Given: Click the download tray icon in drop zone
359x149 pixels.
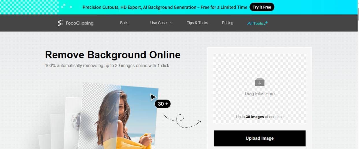Looking at the screenshot, I should tap(260, 82).
